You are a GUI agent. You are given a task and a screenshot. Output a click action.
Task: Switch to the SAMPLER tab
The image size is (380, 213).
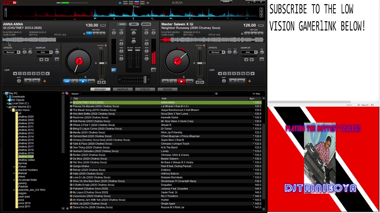123,89
